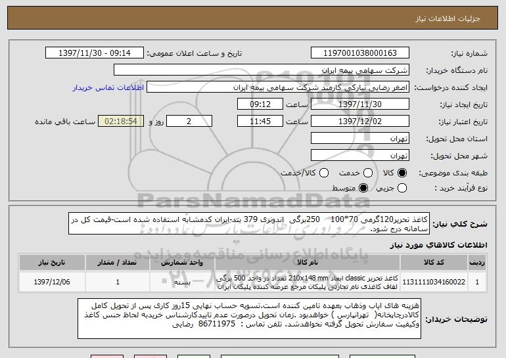Click the remaining time countdown 02:18:54
Image resolution: width=506 pixels, height=358 pixels.
121,122
